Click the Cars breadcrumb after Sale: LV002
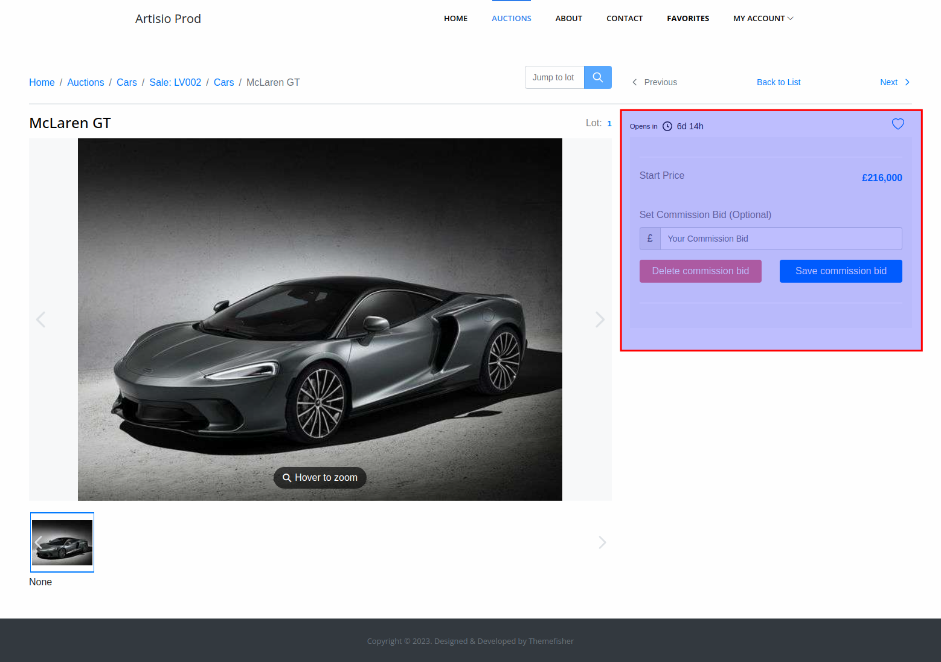Screen dimensions: 941x662 [x=224, y=83]
